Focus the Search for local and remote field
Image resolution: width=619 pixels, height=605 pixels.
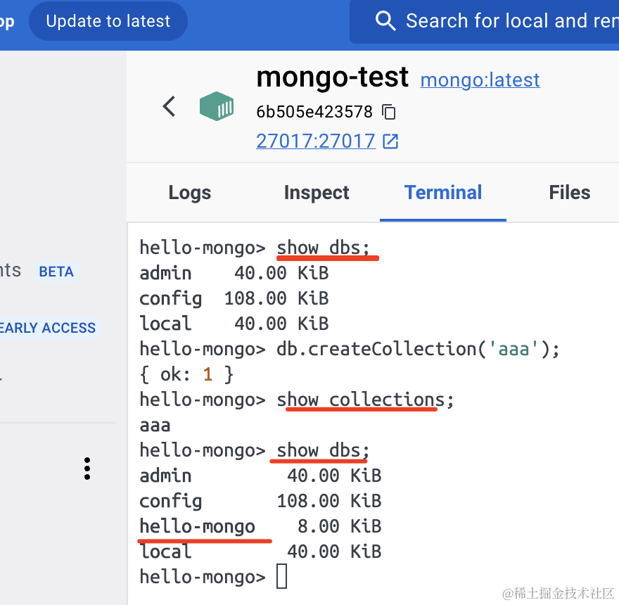506,21
